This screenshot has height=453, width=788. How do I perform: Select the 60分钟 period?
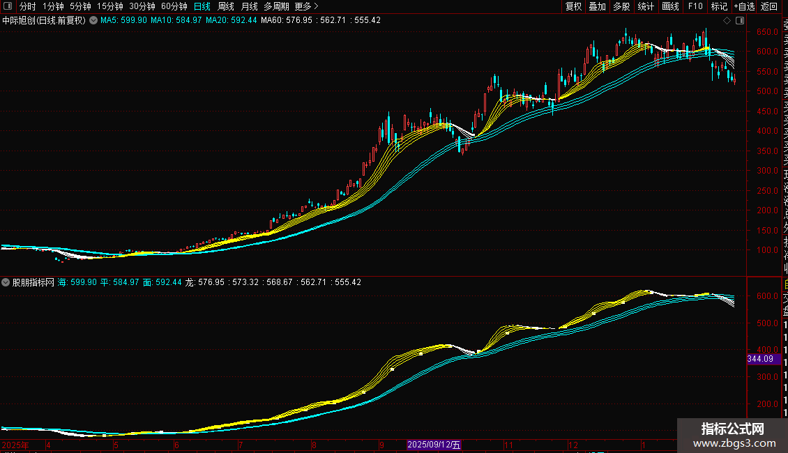click(174, 6)
